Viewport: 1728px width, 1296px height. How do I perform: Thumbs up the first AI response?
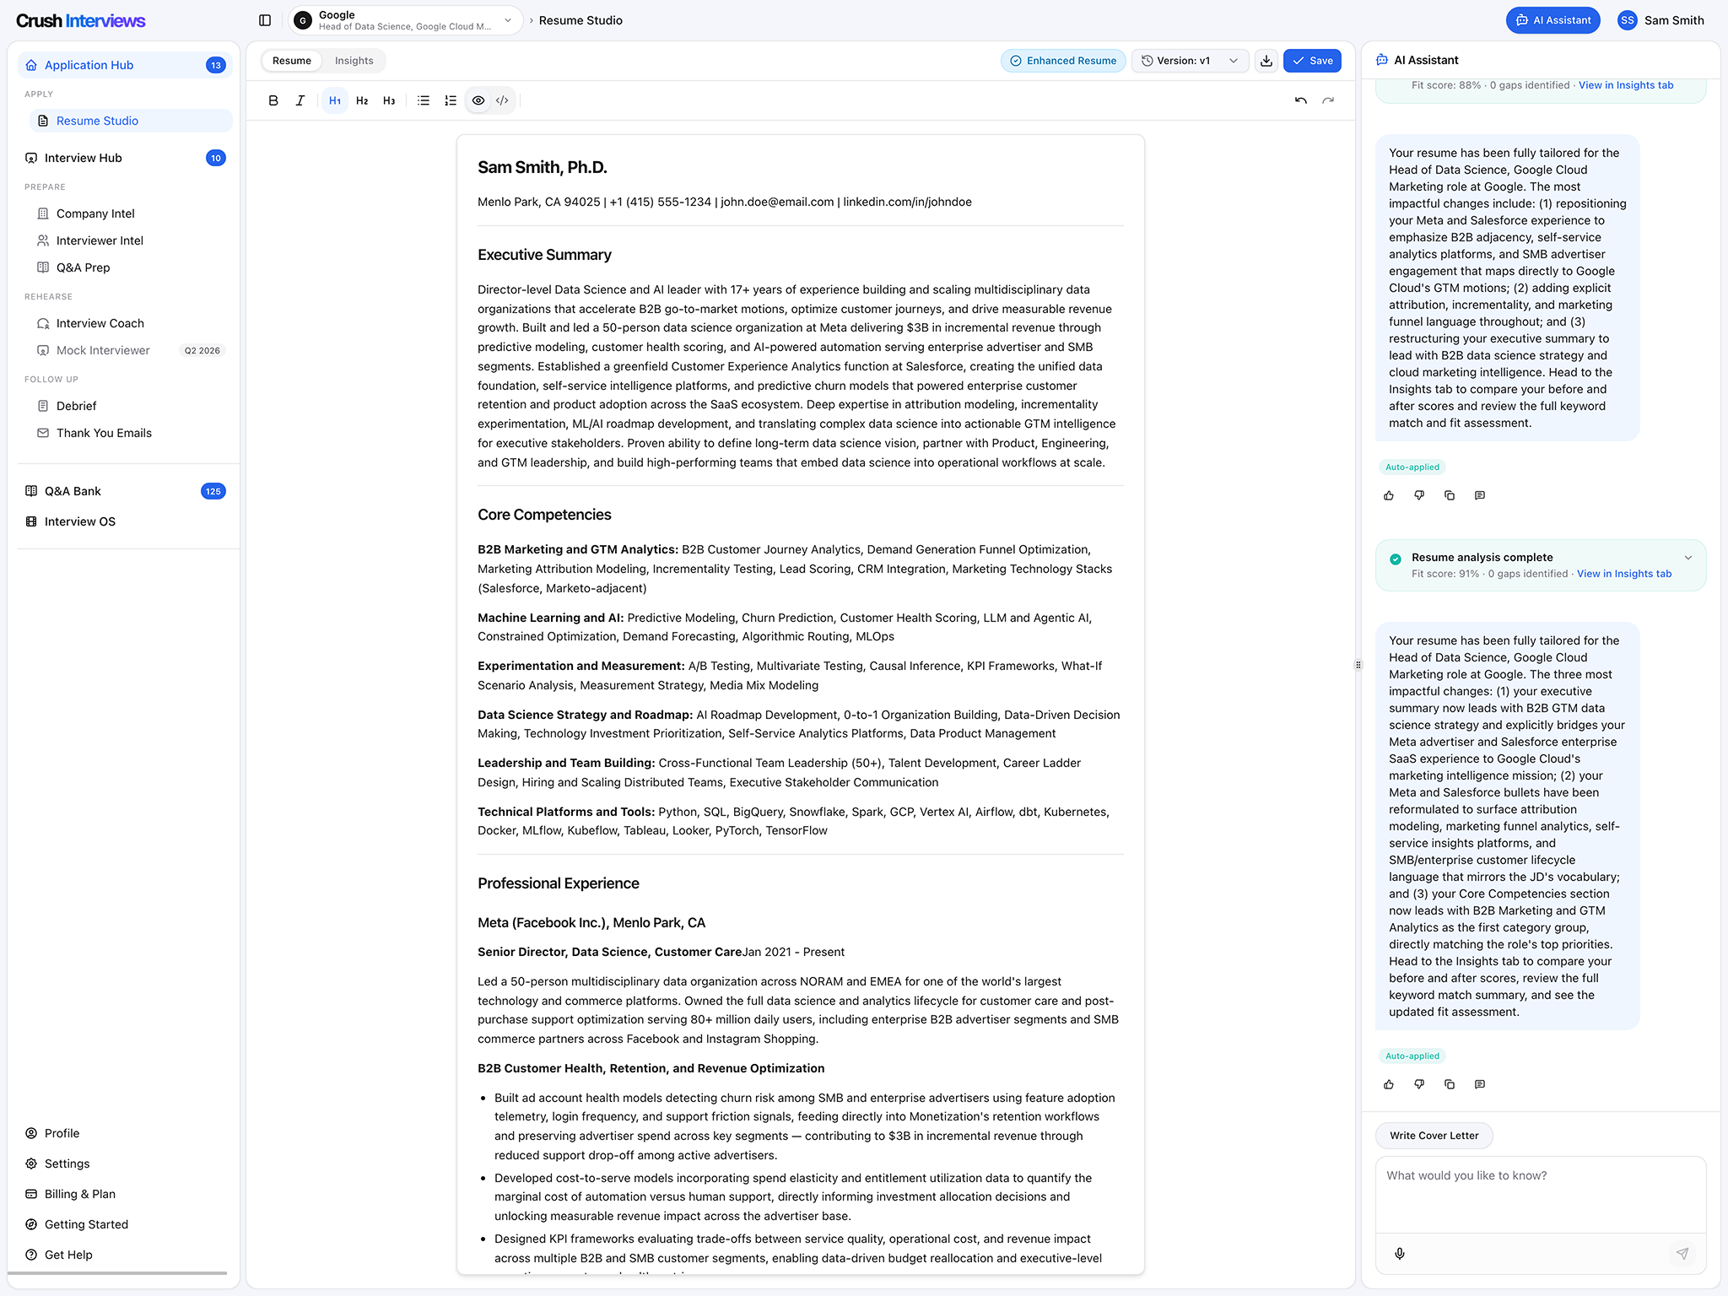pyautogui.click(x=1389, y=495)
